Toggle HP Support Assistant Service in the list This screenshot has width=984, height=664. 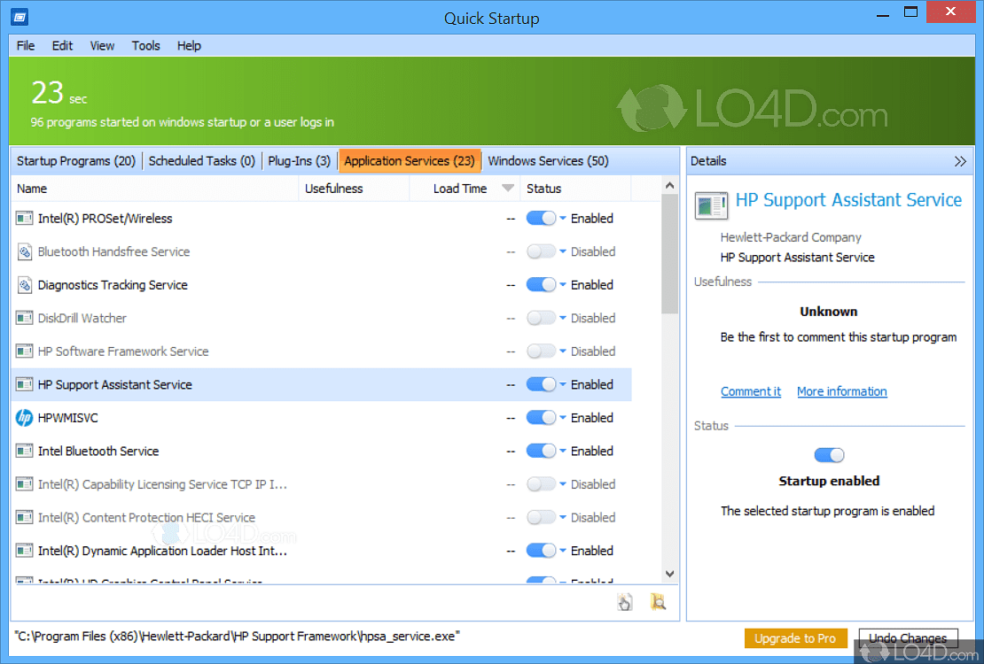click(541, 384)
